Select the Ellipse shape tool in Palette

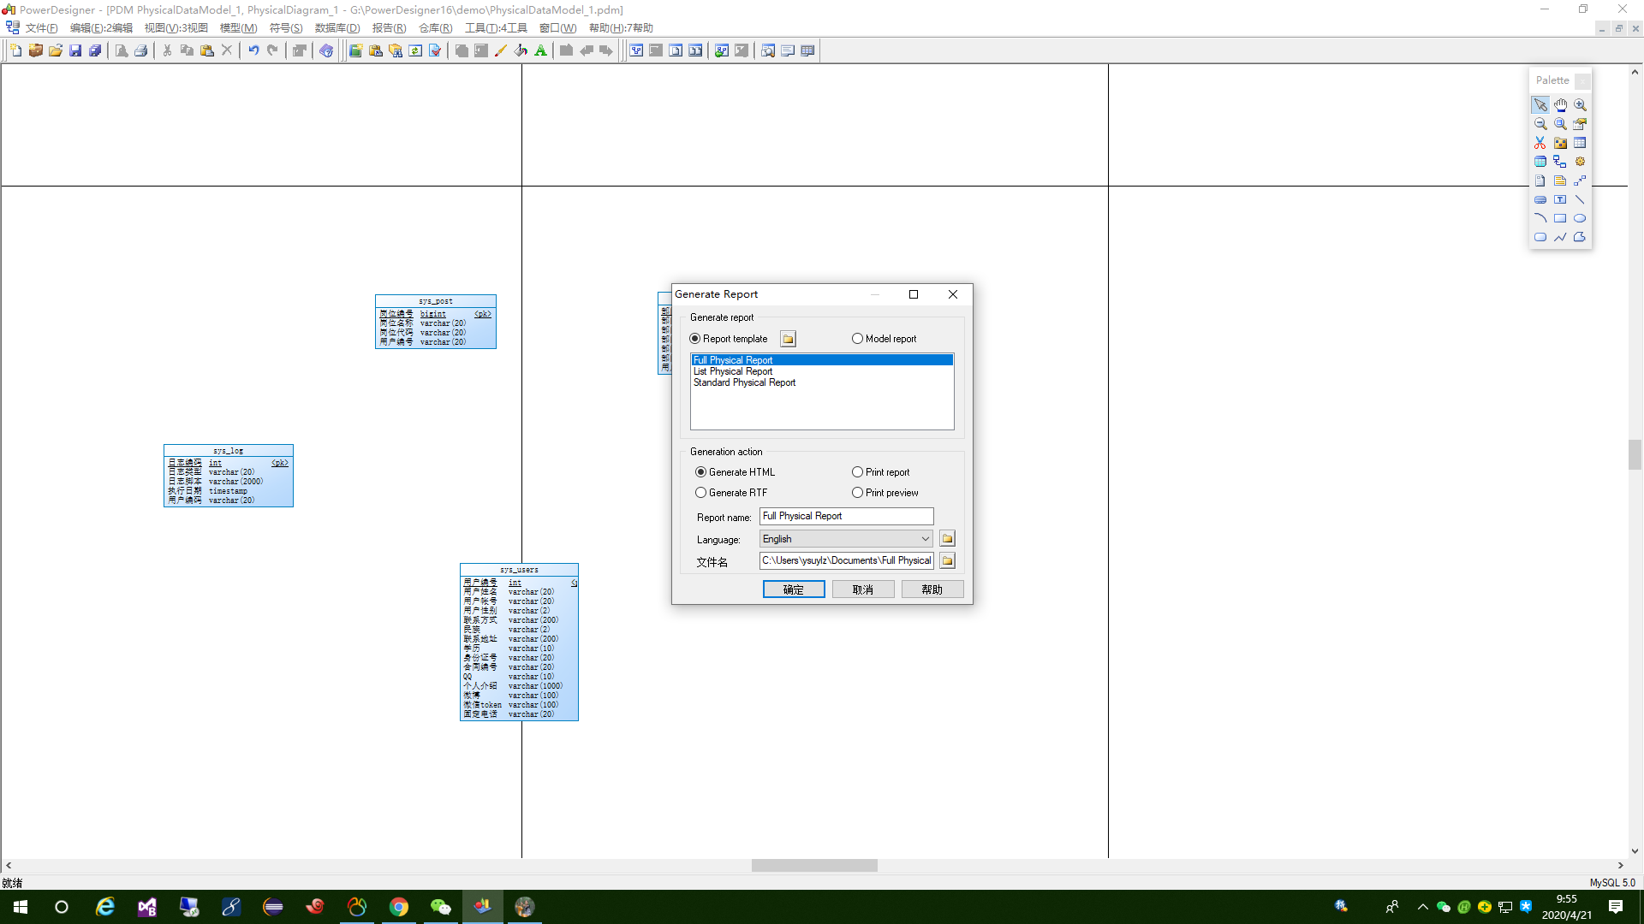click(1580, 218)
